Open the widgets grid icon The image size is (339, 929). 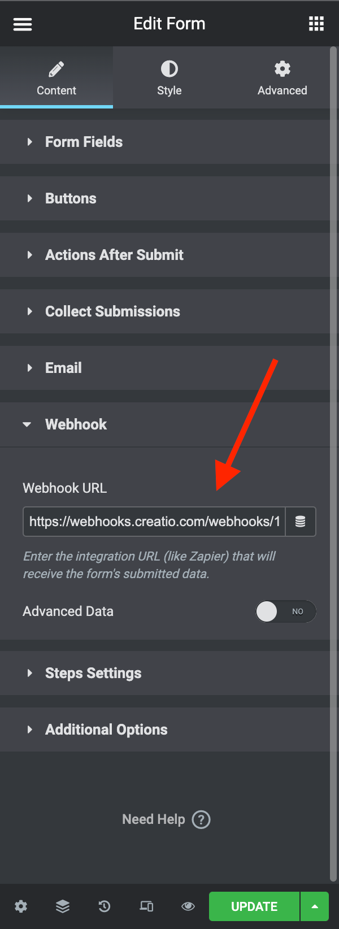click(x=316, y=24)
